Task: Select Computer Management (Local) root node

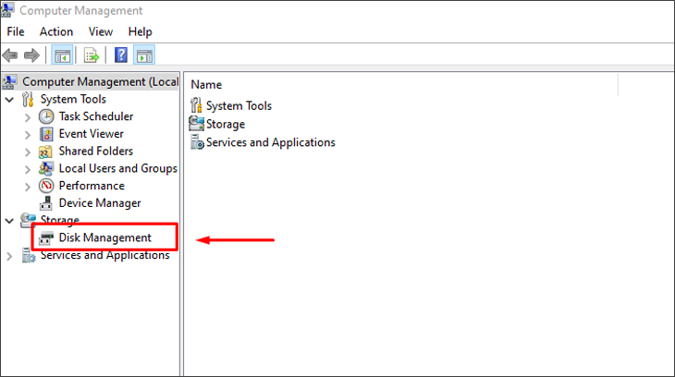Action: [100, 81]
